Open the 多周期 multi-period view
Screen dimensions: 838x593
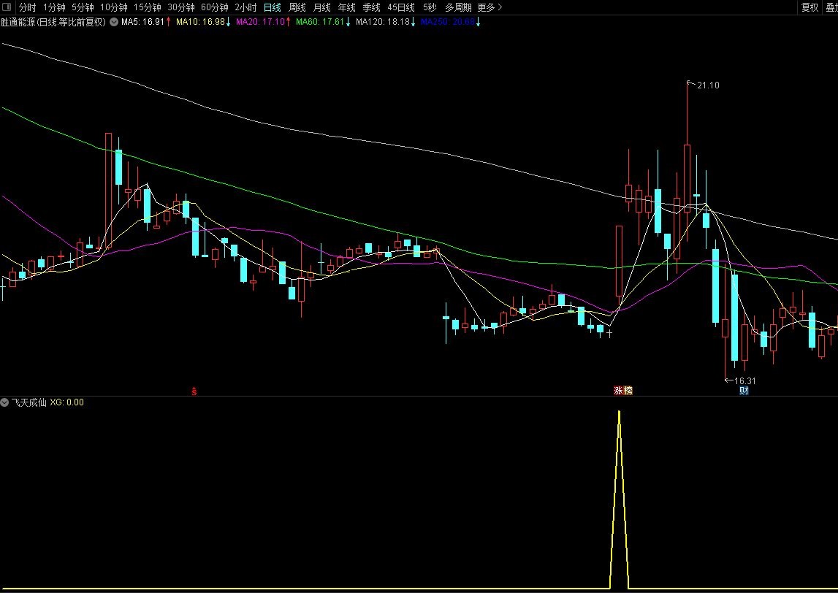(458, 7)
